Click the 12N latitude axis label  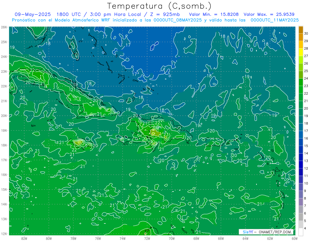4,234
